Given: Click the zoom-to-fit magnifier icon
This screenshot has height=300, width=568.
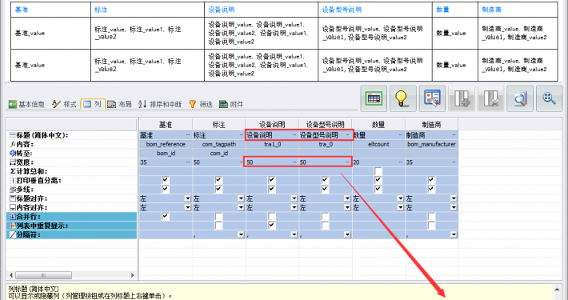Looking at the screenshot, I should [549, 98].
